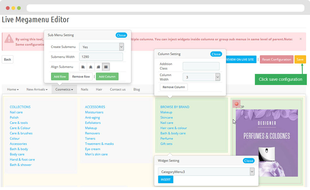The height and width of the screenshot is (190, 310).
Task: Open the Create Submenu dropdown
Action: [101, 47]
